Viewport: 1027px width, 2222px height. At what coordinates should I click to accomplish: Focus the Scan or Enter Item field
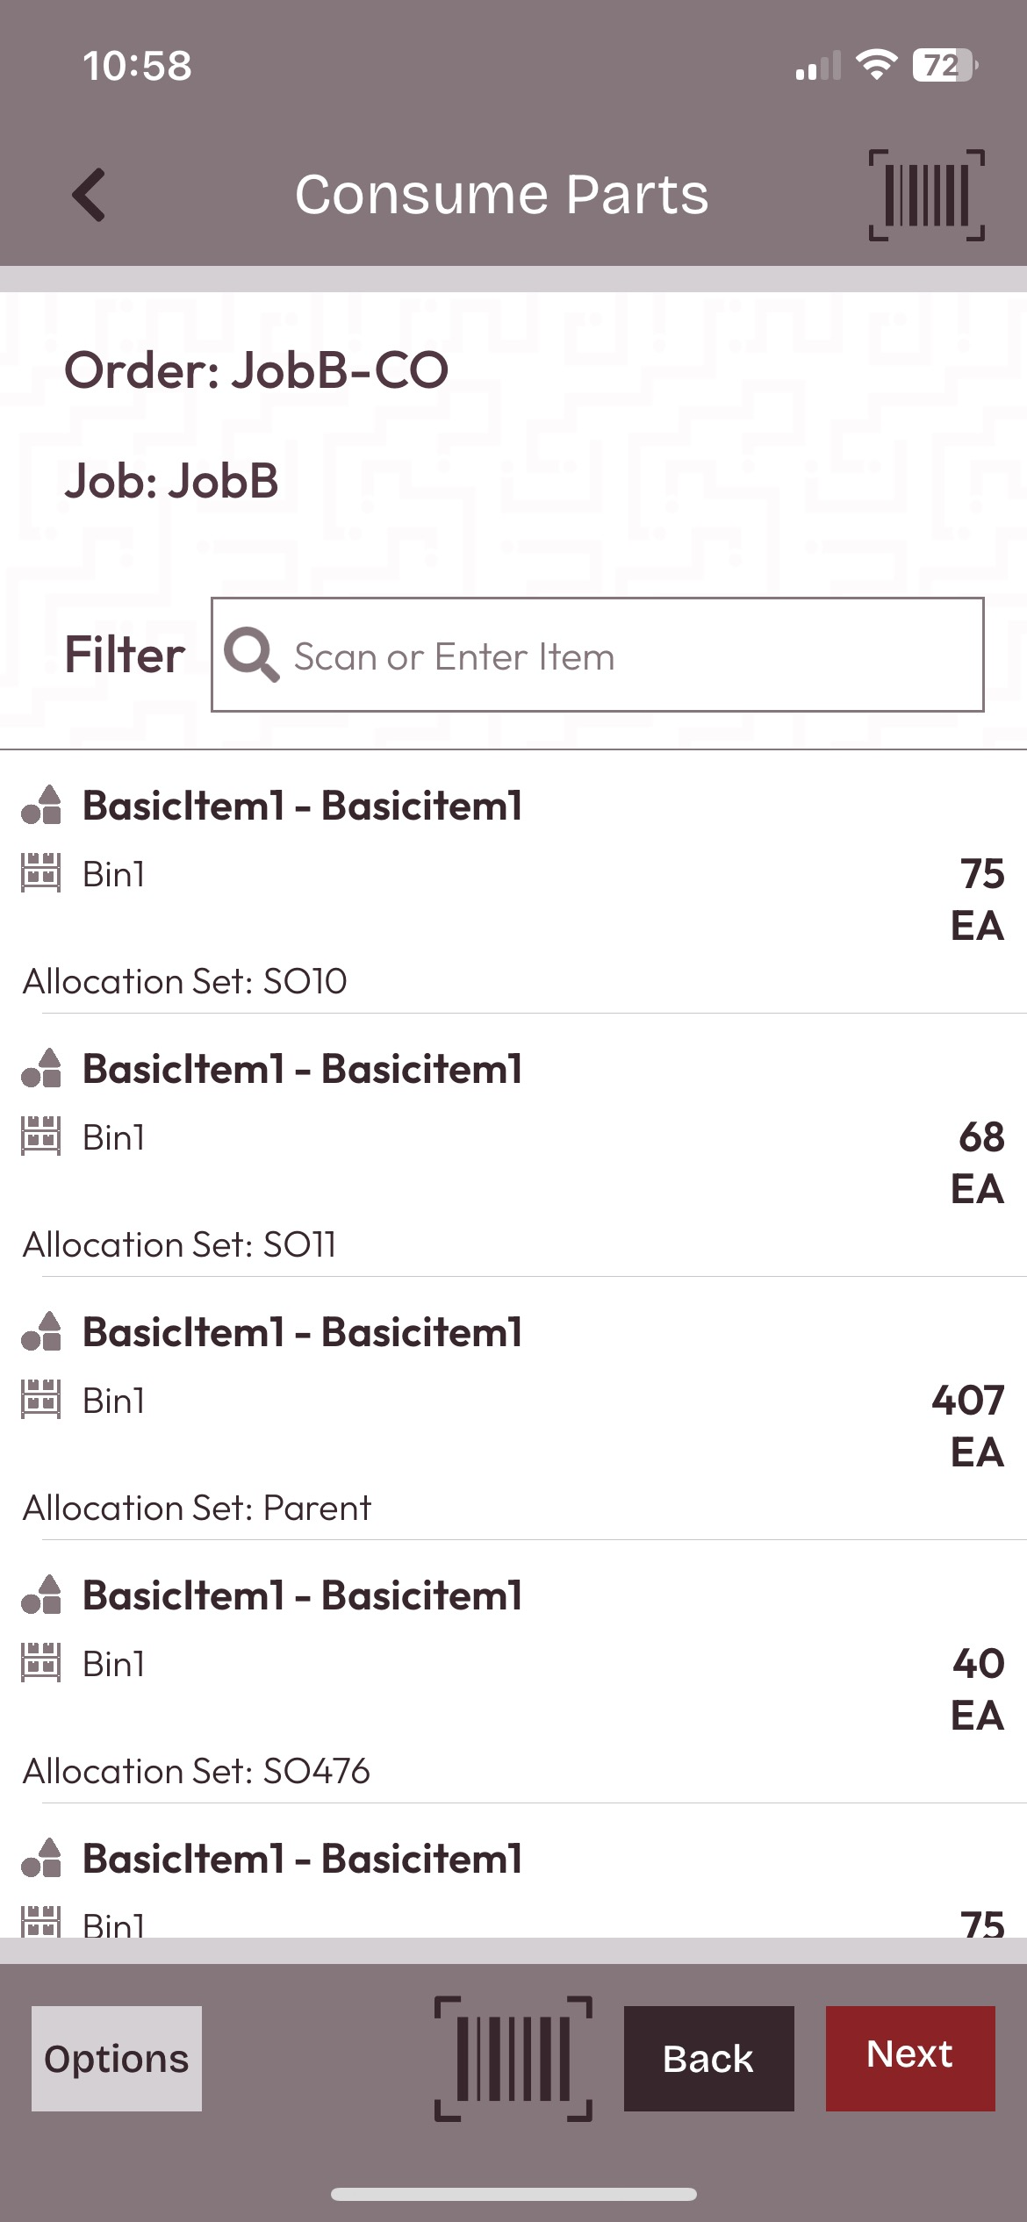coord(598,655)
